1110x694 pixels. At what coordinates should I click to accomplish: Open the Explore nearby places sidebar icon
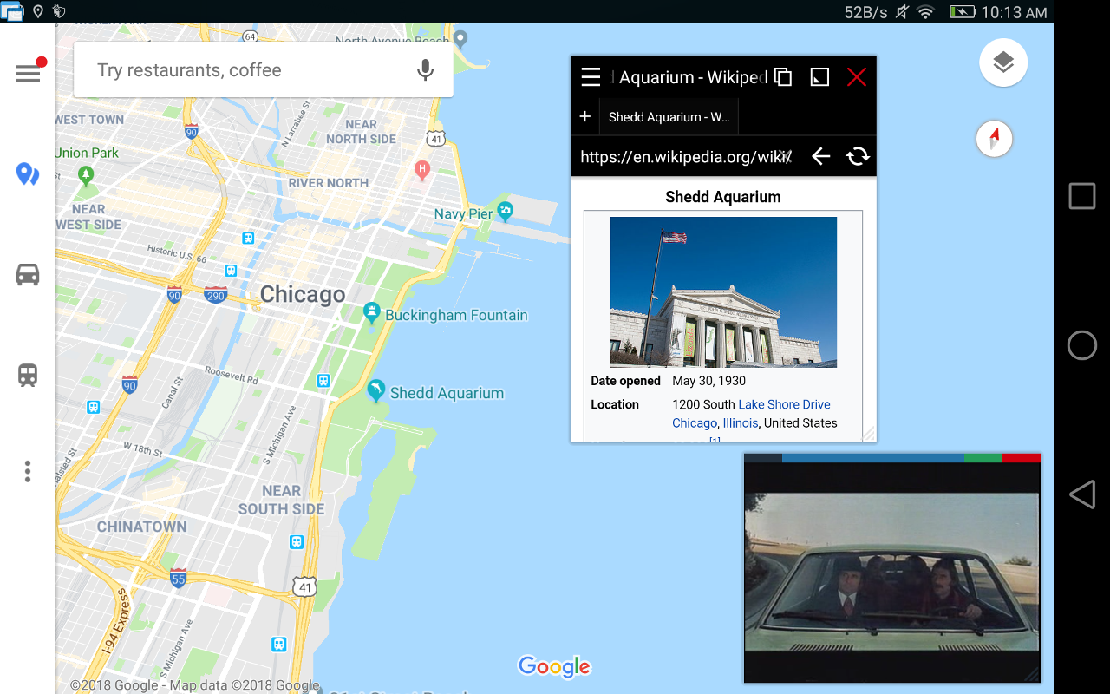click(28, 174)
